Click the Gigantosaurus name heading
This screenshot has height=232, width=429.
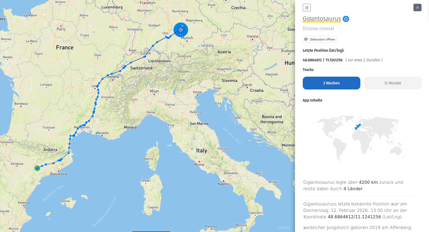coord(321,19)
